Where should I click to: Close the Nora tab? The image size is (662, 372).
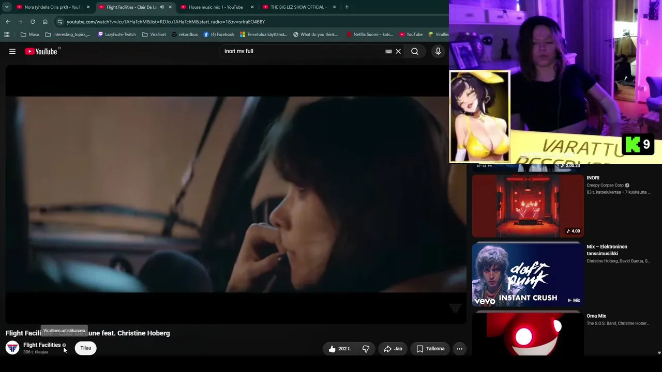click(88, 7)
